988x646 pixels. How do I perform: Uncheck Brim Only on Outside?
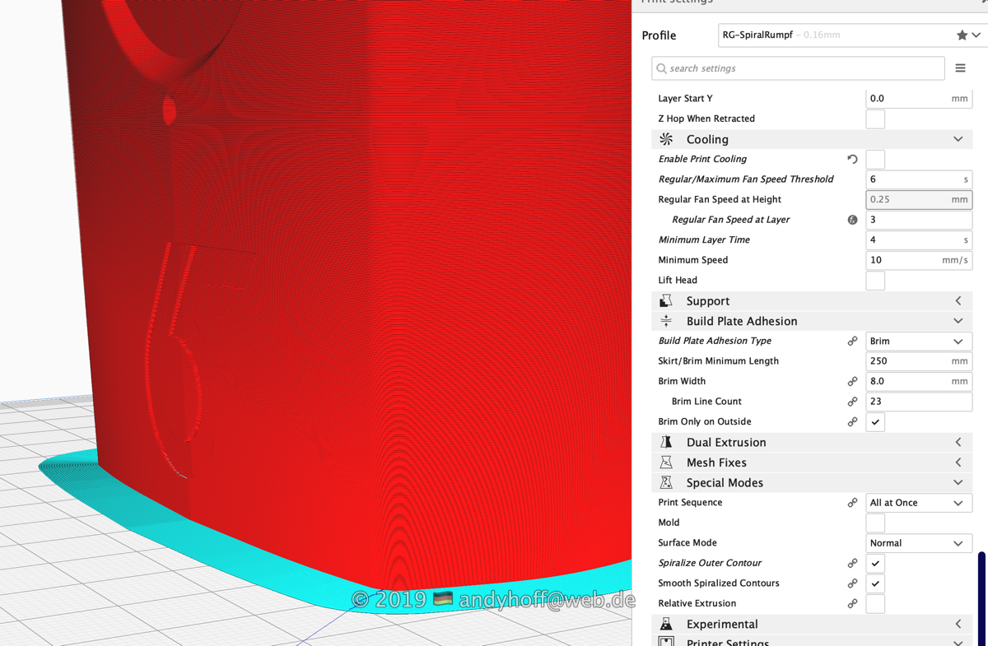coord(875,422)
